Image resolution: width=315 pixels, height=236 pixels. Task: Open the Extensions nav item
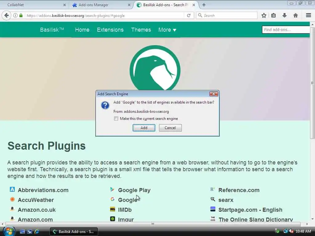[110, 30]
